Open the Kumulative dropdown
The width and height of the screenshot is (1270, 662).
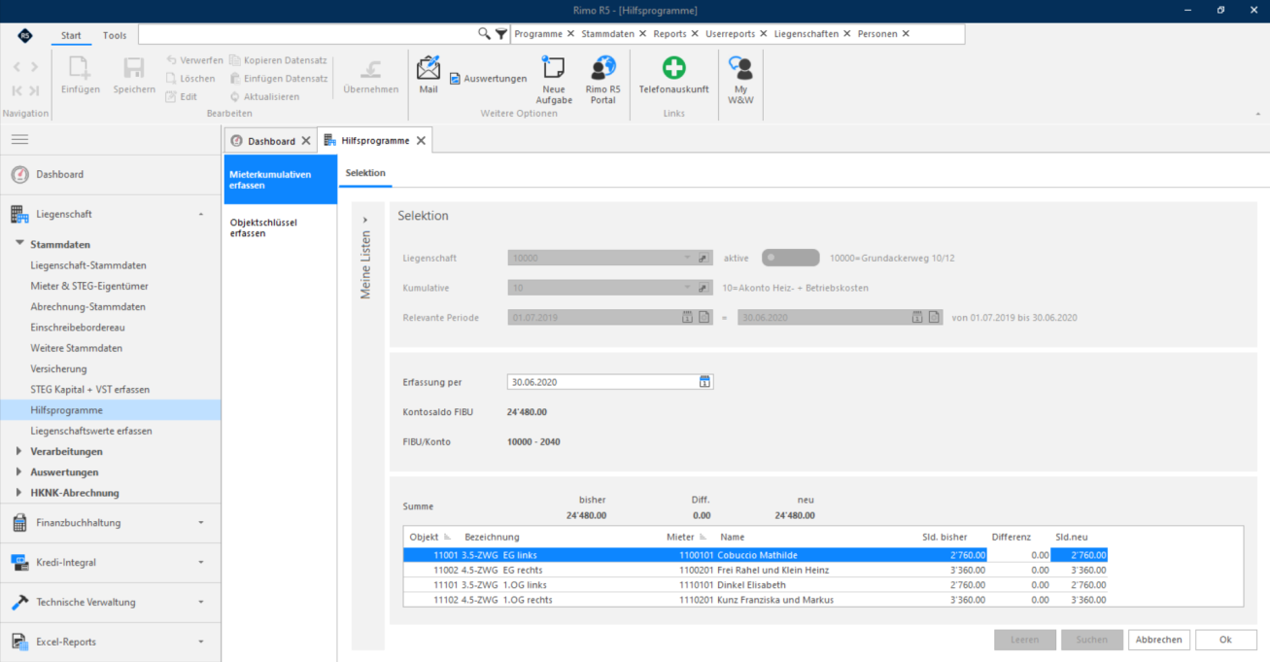[x=687, y=288]
